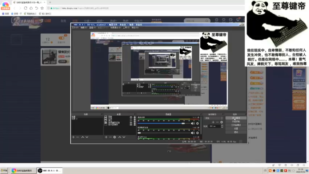The height and width of the screenshot is (174, 309).
Task: Bookmark the page with the star icon
Action: click(x=42, y=8)
